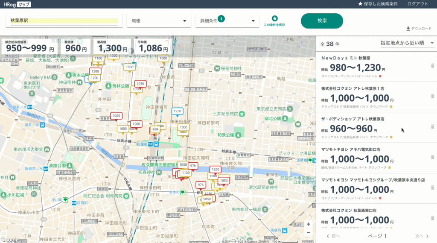Click the 960 map marker
Screen dimensions: 437x243
(x=155, y=130)
